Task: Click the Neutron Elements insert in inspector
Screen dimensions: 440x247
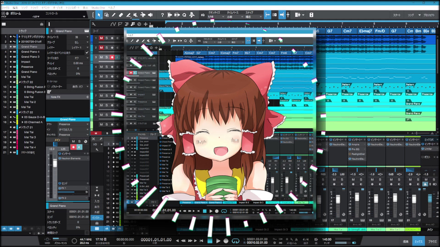Action: coord(73,159)
